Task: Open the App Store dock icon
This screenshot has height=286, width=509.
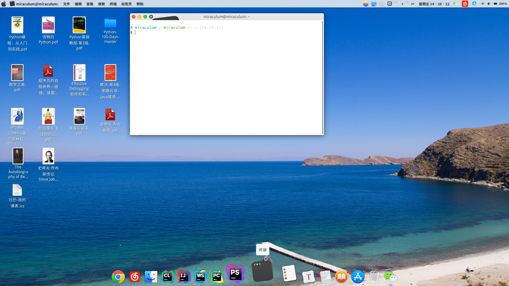Action: pyautogui.click(x=358, y=277)
